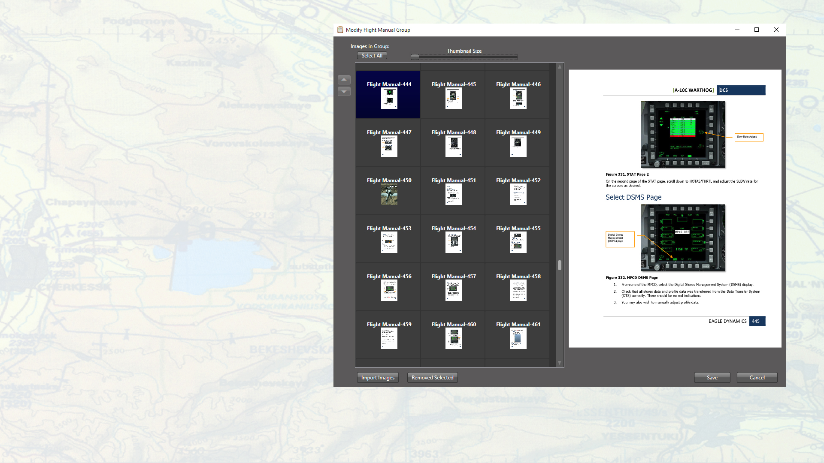Select the Flight Manual-459 thumbnail

[388, 335]
